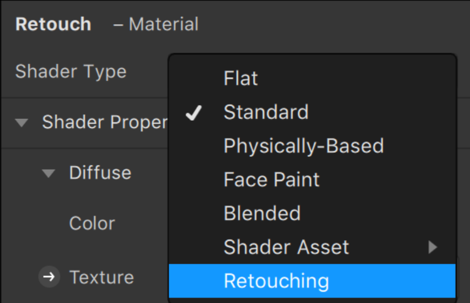Click the "– Material" header text

click(x=156, y=24)
